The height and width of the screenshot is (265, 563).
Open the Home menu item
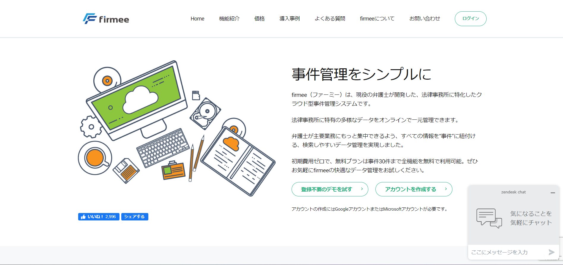tap(197, 19)
